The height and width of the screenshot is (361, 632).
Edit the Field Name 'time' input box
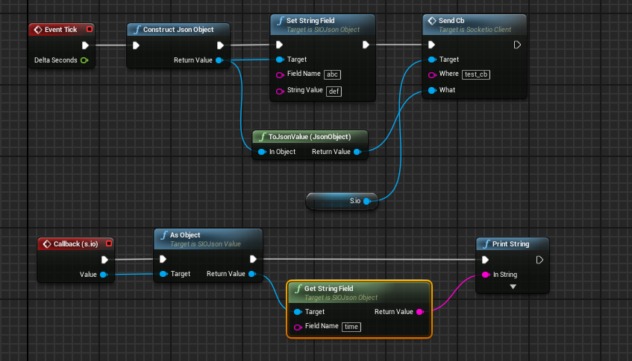click(x=351, y=327)
